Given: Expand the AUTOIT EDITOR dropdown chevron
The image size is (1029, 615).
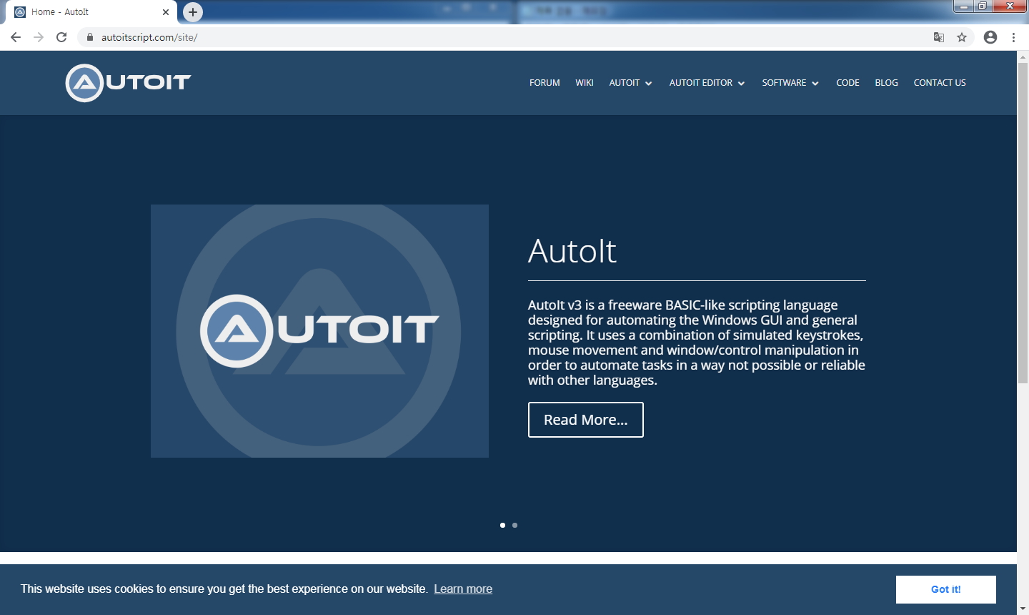Looking at the screenshot, I should tap(742, 84).
